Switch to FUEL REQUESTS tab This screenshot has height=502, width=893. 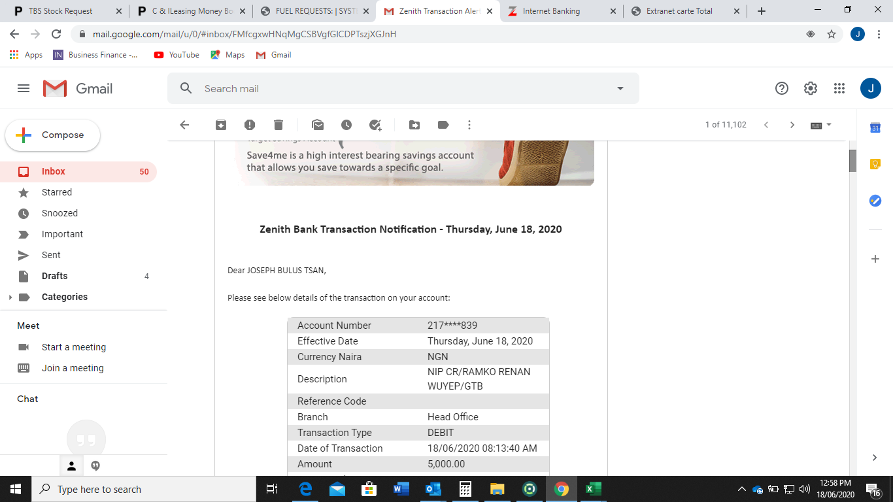[x=314, y=11]
